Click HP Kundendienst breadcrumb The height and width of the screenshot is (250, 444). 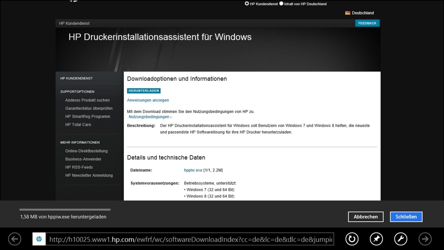(74, 23)
